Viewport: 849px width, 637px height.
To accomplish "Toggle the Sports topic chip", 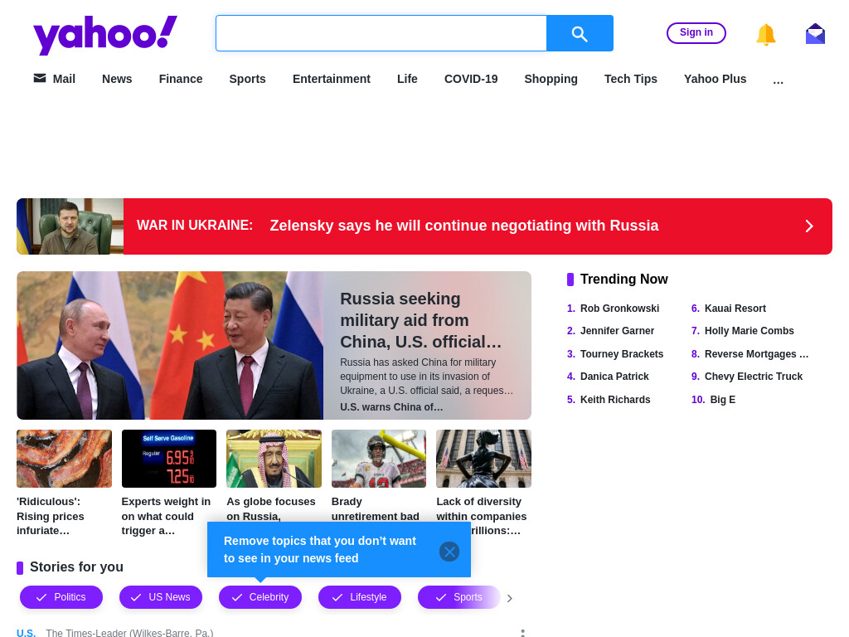I will pyautogui.click(x=458, y=597).
